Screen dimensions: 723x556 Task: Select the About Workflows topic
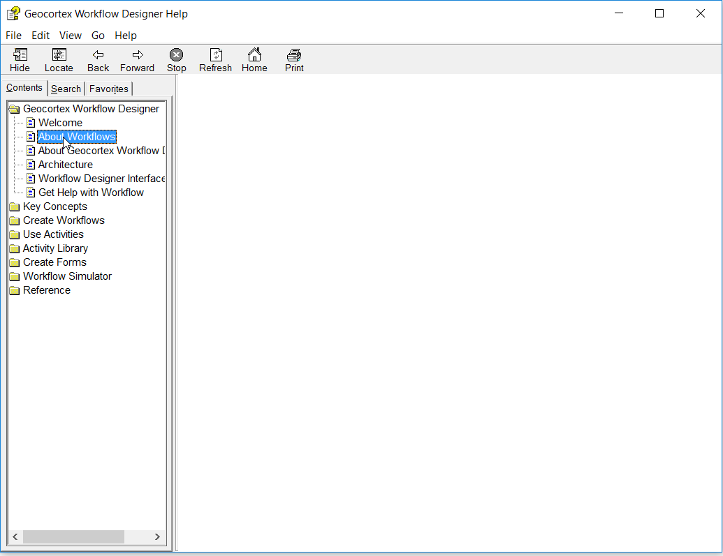click(x=77, y=136)
